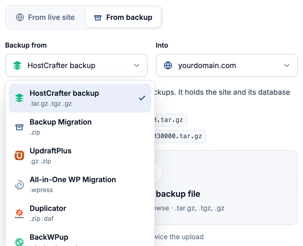Click the checkmark on HostCrafter backup option

(x=142, y=98)
